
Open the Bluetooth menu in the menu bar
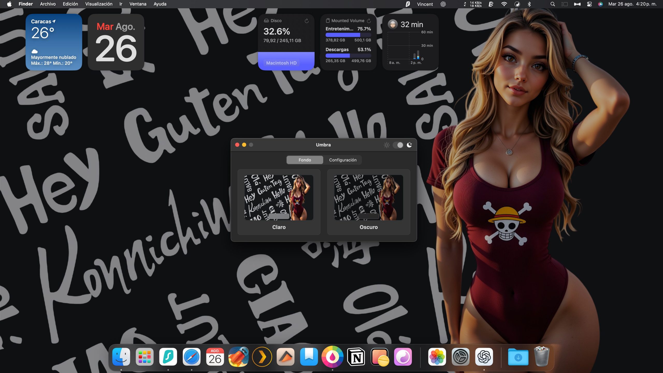click(x=529, y=4)
